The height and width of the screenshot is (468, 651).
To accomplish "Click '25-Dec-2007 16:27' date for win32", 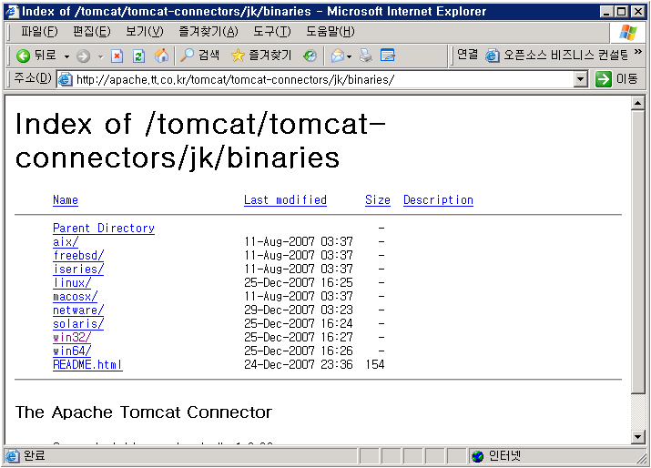I will coord(299,337).
